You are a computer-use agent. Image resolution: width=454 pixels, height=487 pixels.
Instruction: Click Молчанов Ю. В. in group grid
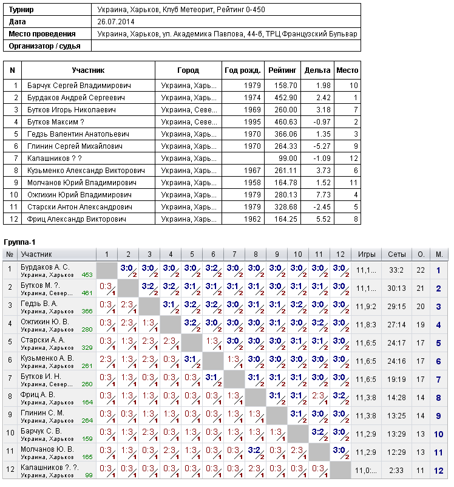point(47,449)
